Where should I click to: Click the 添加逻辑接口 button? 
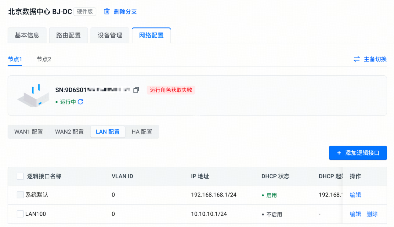click(358, 153)
